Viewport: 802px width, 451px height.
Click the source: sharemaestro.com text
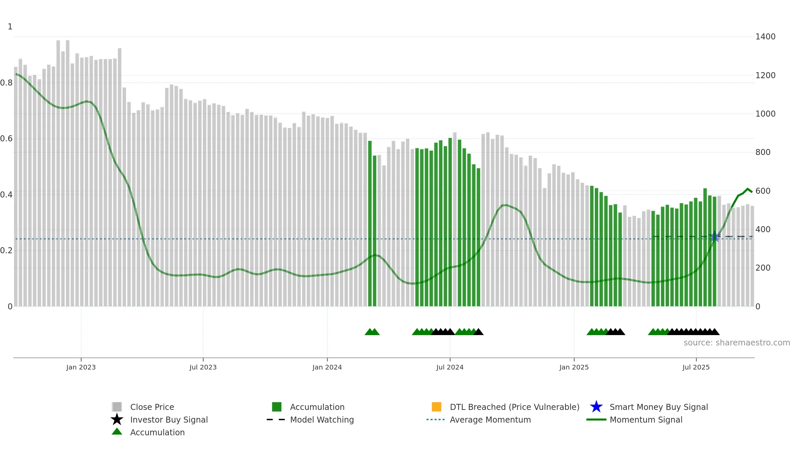point(737,343)
